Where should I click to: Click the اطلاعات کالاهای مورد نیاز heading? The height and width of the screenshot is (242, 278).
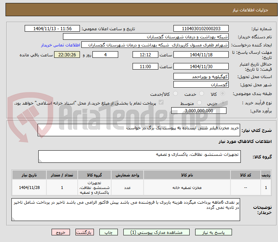pyautogui.click(x=245, y=141)
